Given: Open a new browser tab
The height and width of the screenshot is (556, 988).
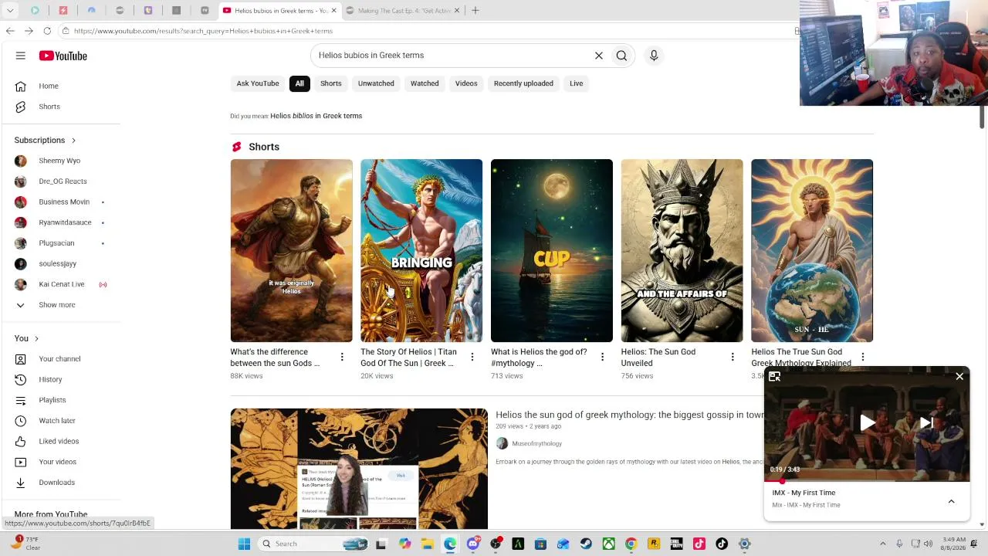Looking at the screenshot, I should [475, 11].
